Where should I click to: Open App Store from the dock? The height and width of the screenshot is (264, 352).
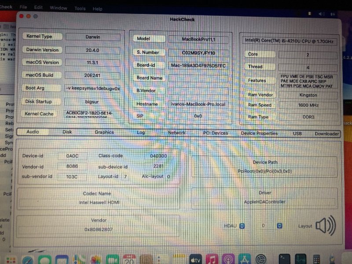(x=245, y=259)
